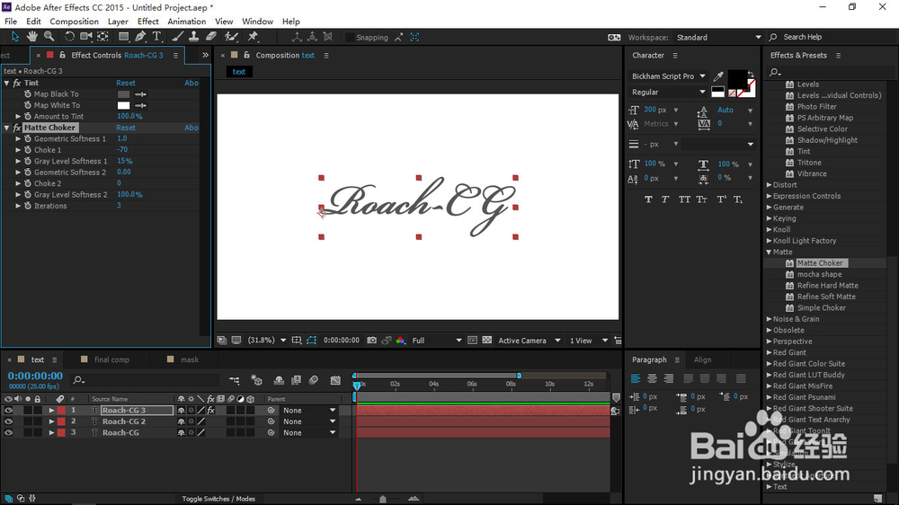The height and width of the screenshot is (505, 899).
Task: Toggle Tint effect fx switch
Action: (17, 83)
